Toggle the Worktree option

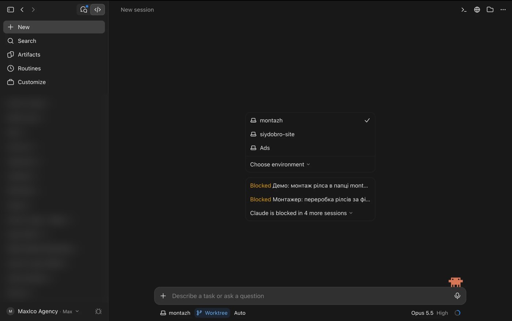click(212, 313)
